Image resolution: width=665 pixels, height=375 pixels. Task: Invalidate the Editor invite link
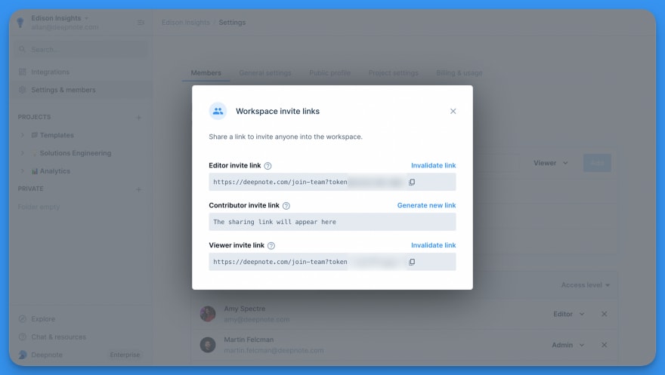click(x=434, y=165)
